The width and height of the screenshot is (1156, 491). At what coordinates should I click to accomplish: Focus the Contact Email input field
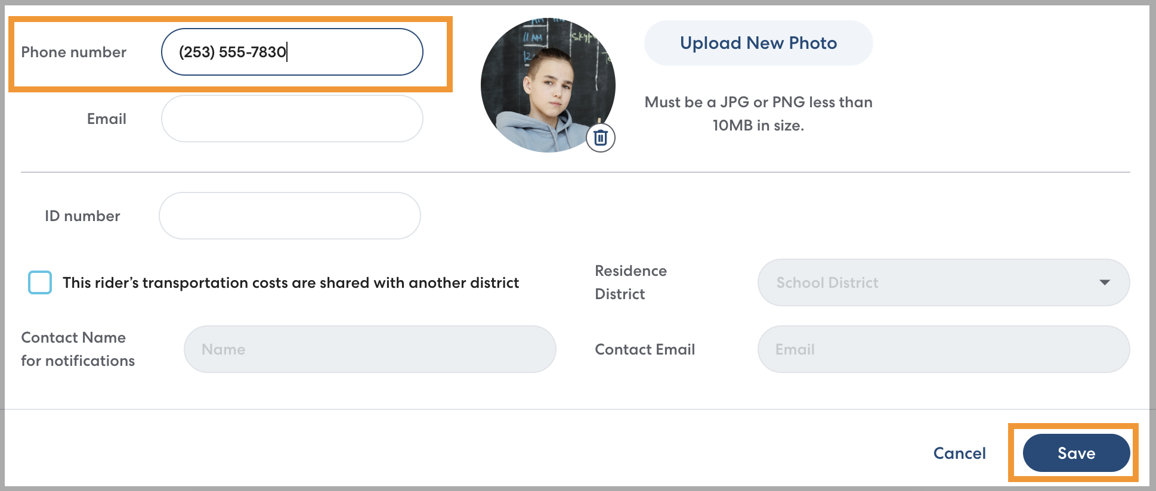point(943,349)
